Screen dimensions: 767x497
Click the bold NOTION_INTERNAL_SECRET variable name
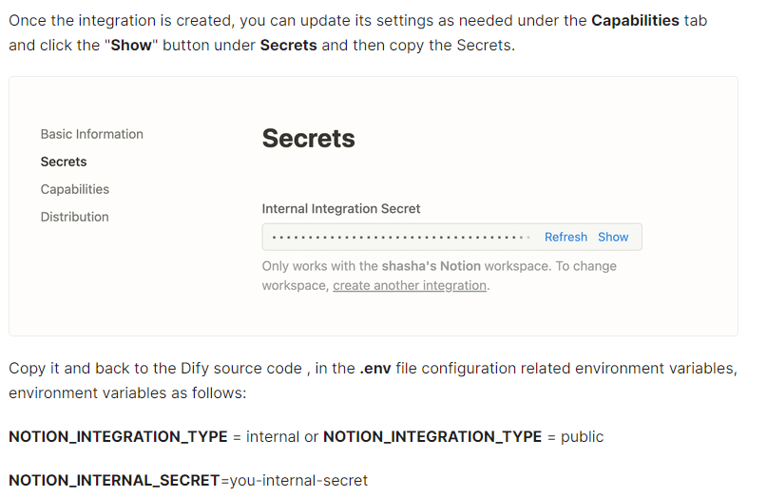coord(114,480)
